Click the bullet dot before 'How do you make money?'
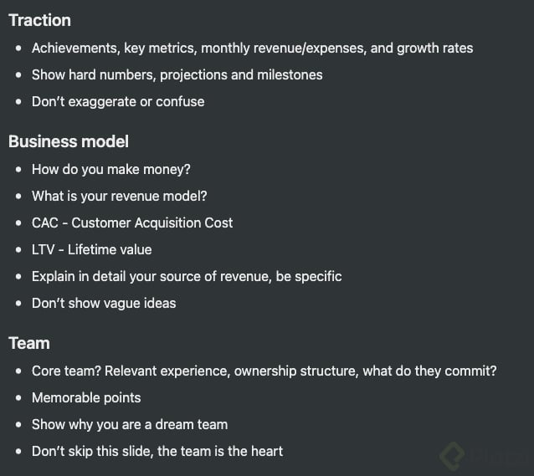The image size is (534, 476). click(19, 169)
